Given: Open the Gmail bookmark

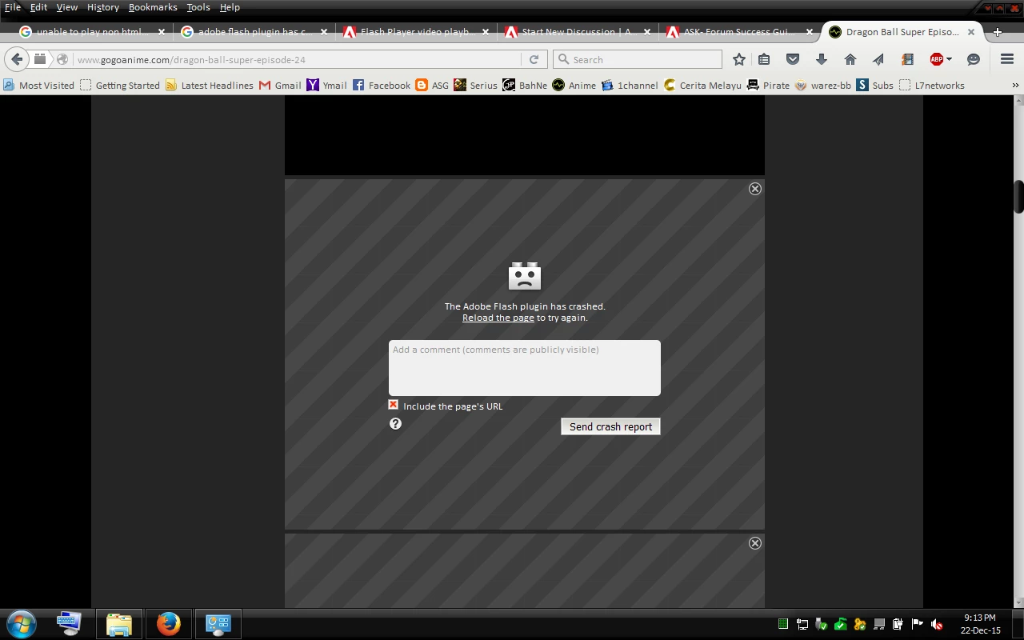Looking at the screenshot, I should [280, 85].
